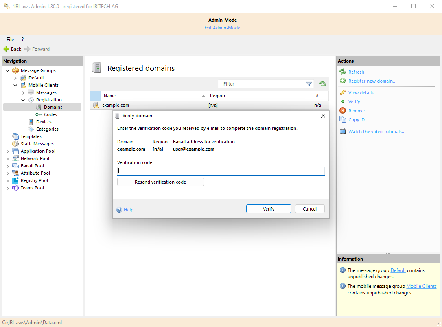This screenshot has height=327, width=442.
Task: Select Devices in the navigation tree
Action: [x=44, y=122]
